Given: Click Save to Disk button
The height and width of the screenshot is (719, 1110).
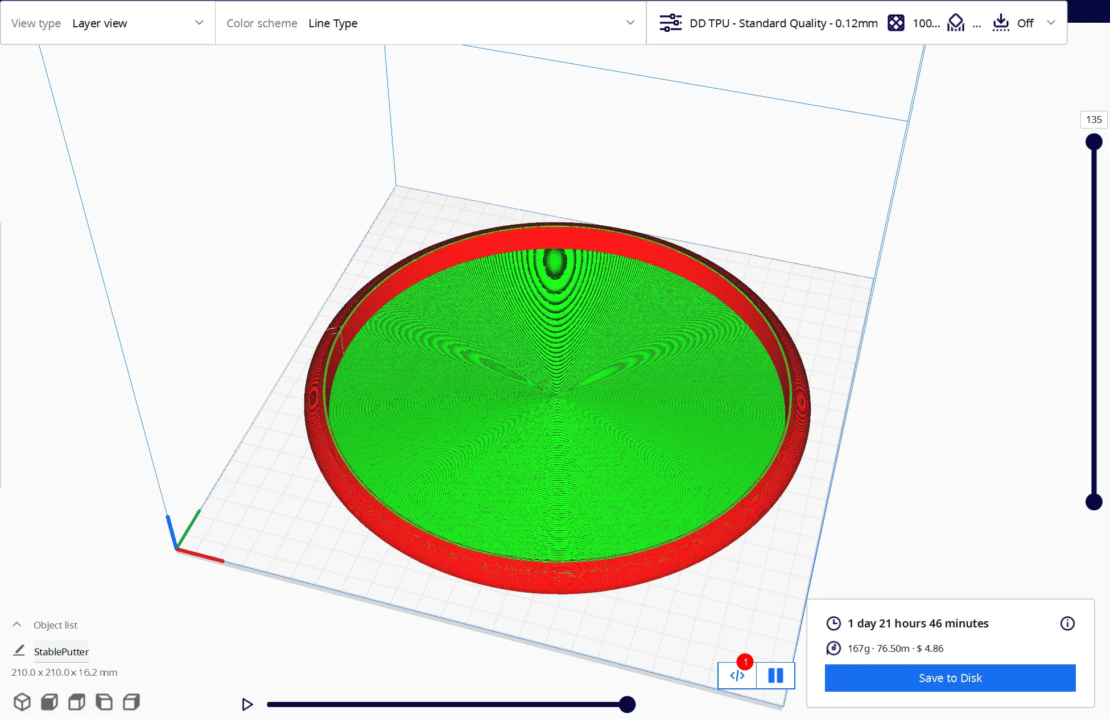Looking at the screenshot, I should [950, 678].
